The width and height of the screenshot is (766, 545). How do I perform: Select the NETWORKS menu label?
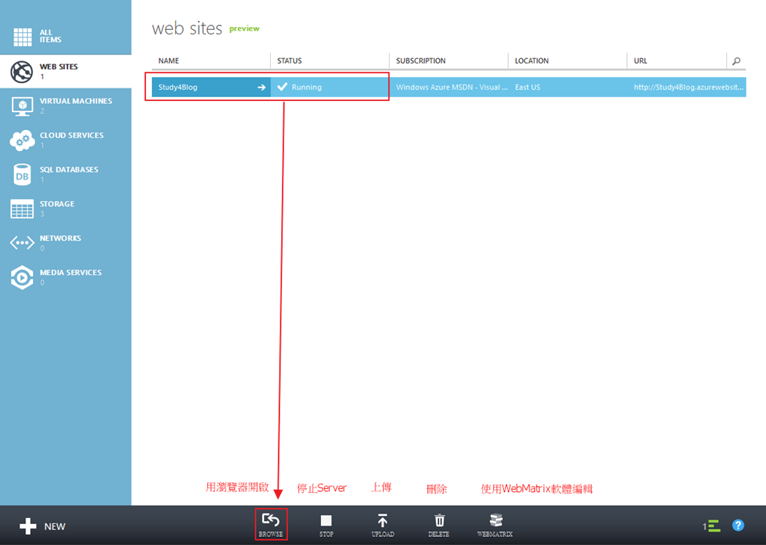click(x=60, y=238)
